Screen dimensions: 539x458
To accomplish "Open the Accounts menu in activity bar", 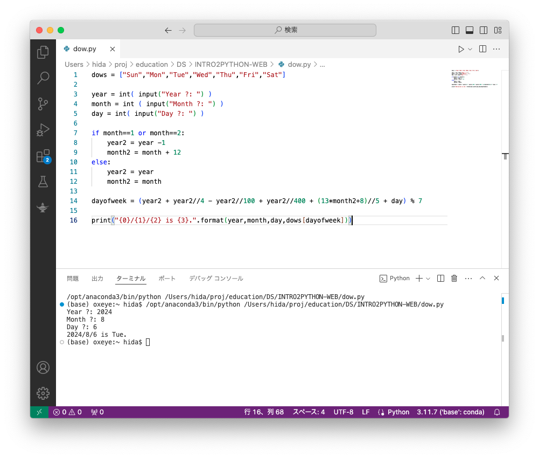I will (43, 367).
